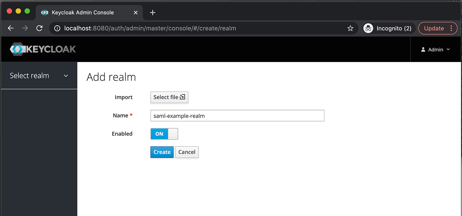Screen dimensions: 462x216
Task: Cancel adding the realm
Action: [187, 152]
